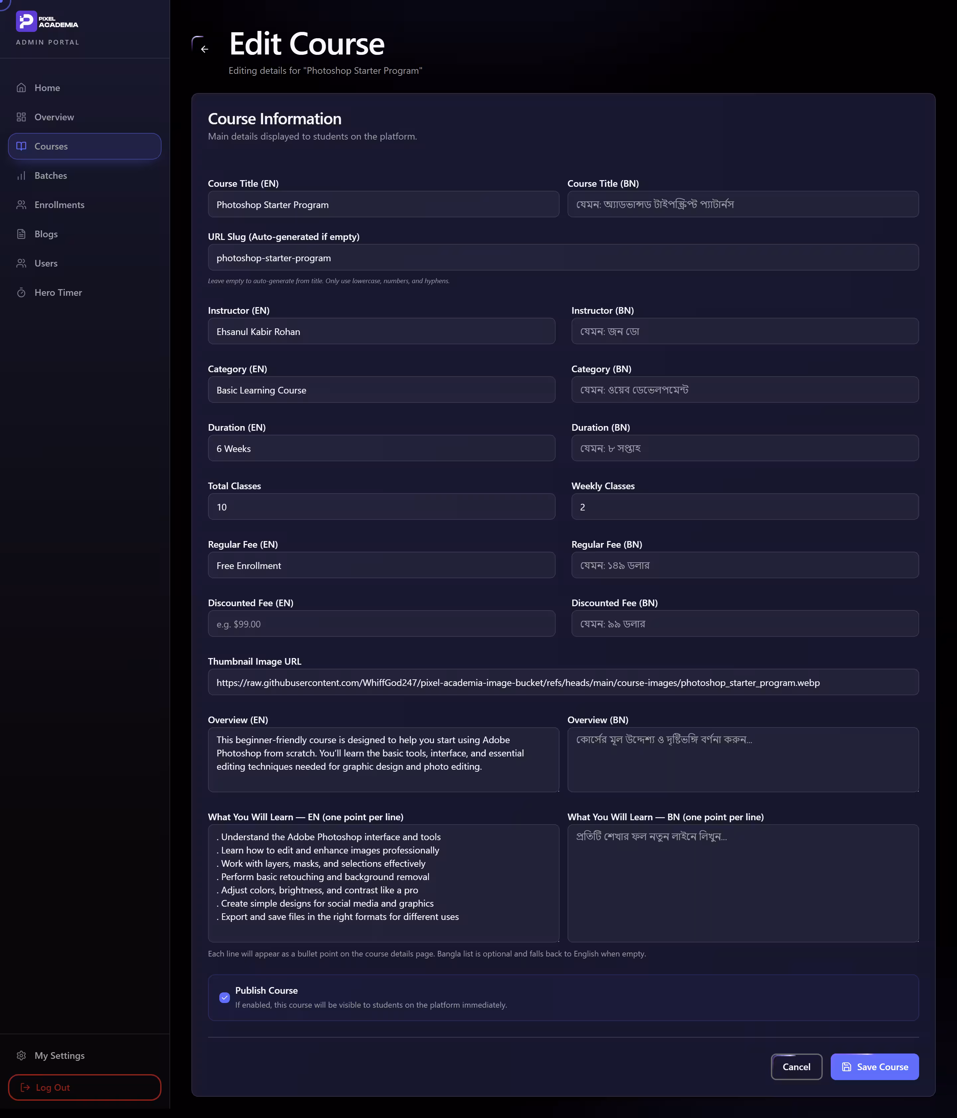Click the Log Out arrow icon
The height and width of the screenshot is (1118, 957).
(25, 1087)
